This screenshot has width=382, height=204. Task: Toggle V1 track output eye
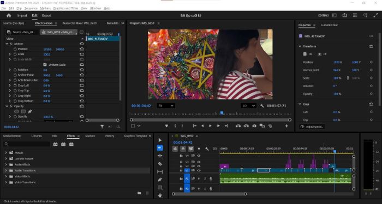199,170
